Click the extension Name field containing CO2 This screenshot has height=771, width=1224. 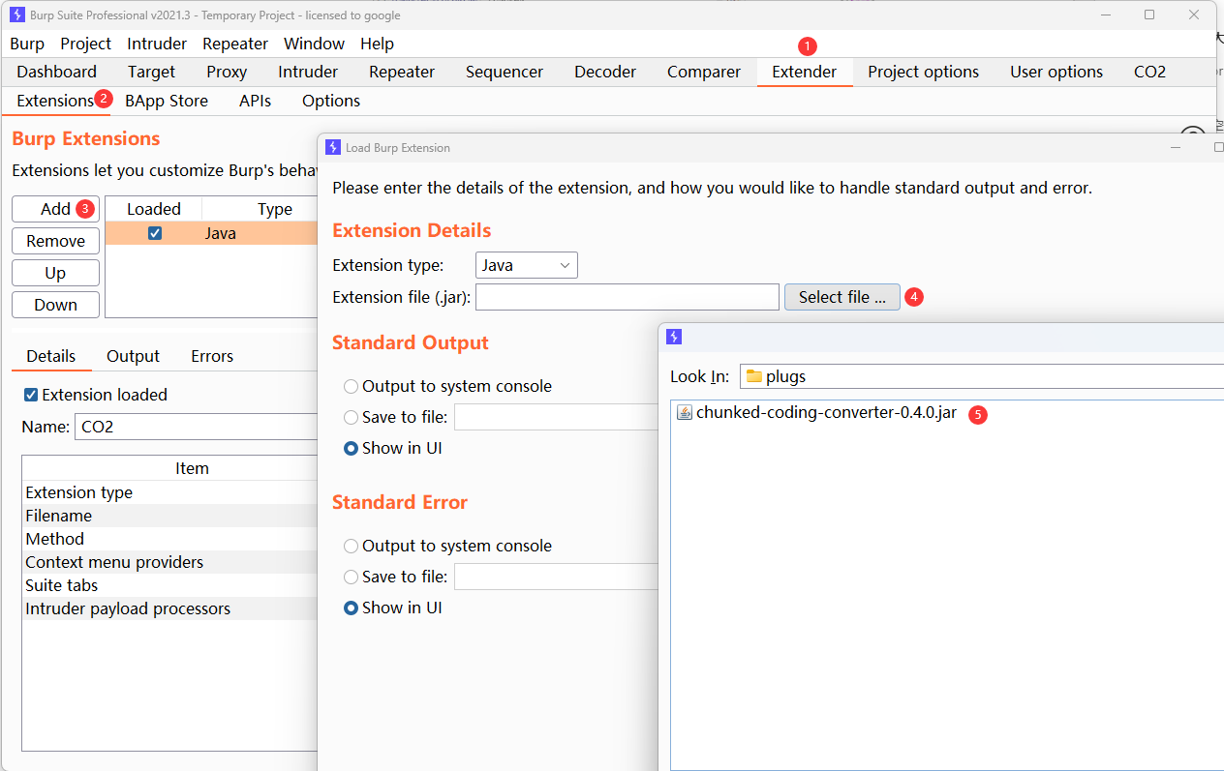click(x=194, y=427)
